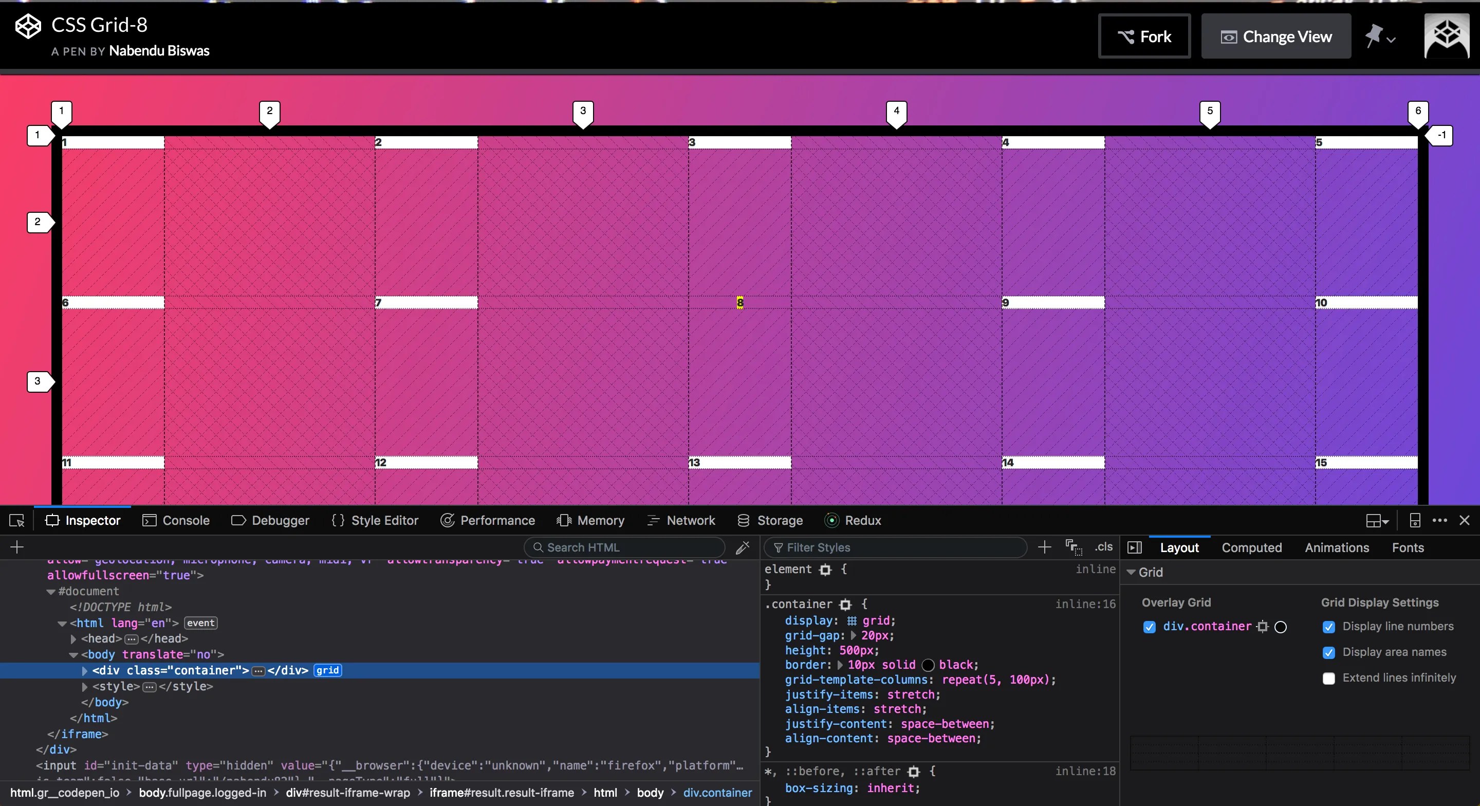The image size is (1480, 806).
Task: Toggle the div.container grid overlay checkbox
Action: [1150, 627]
